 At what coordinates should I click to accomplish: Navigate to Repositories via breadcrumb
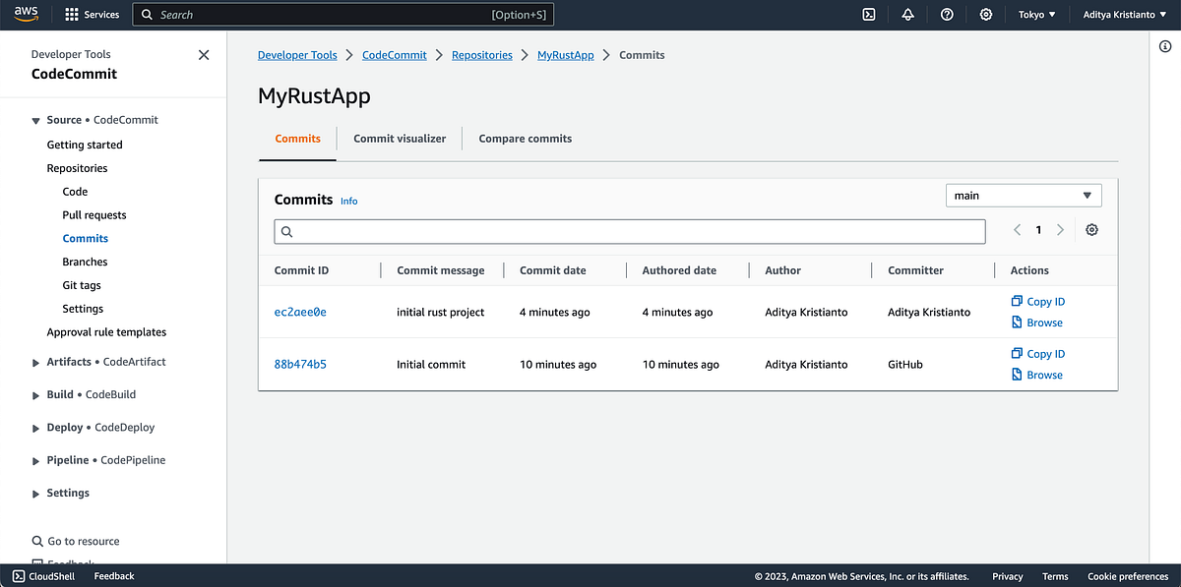pos(481,54)
